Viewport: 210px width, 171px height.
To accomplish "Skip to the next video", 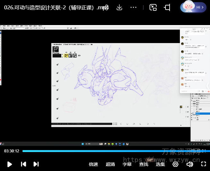I will click(36, 164).
